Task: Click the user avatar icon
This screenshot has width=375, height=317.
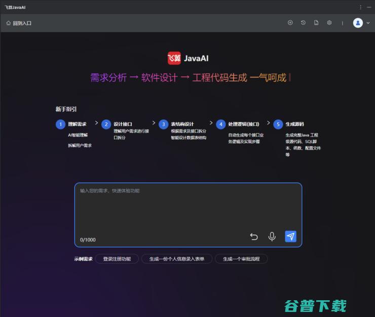Action: (x=358, y=23)
